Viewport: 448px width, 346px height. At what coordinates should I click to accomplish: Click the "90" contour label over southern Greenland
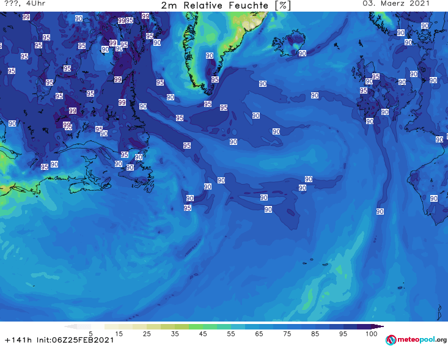(210, 56)
